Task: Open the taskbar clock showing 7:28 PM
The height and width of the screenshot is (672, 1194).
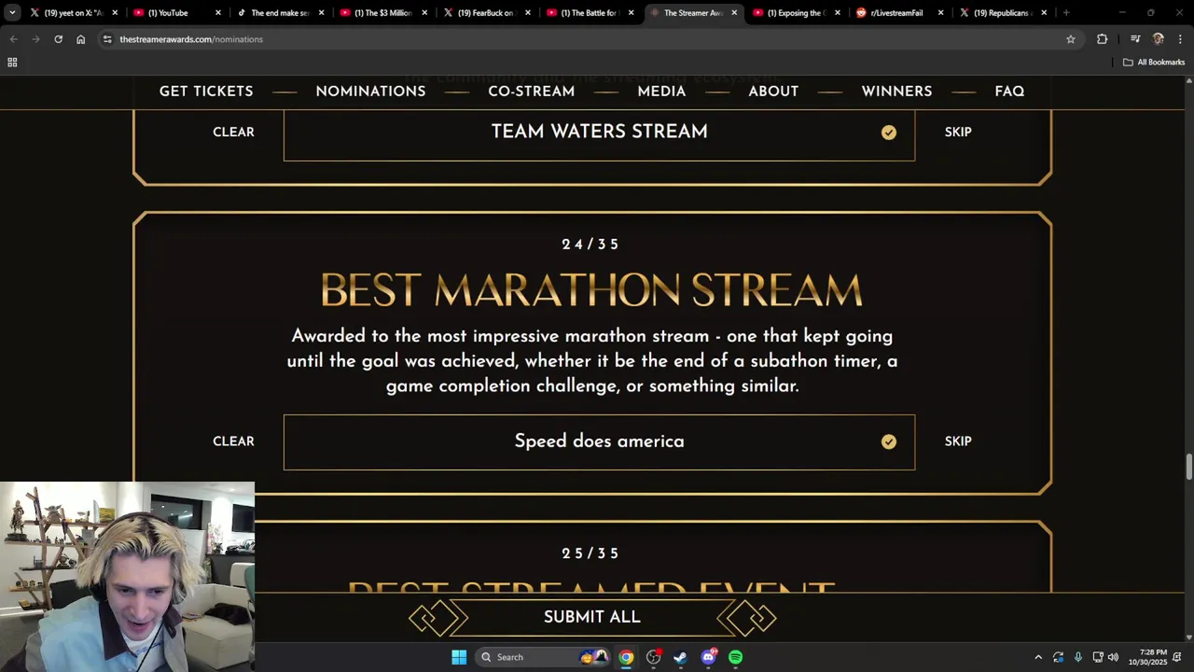Action: [x=1147, y=657]
